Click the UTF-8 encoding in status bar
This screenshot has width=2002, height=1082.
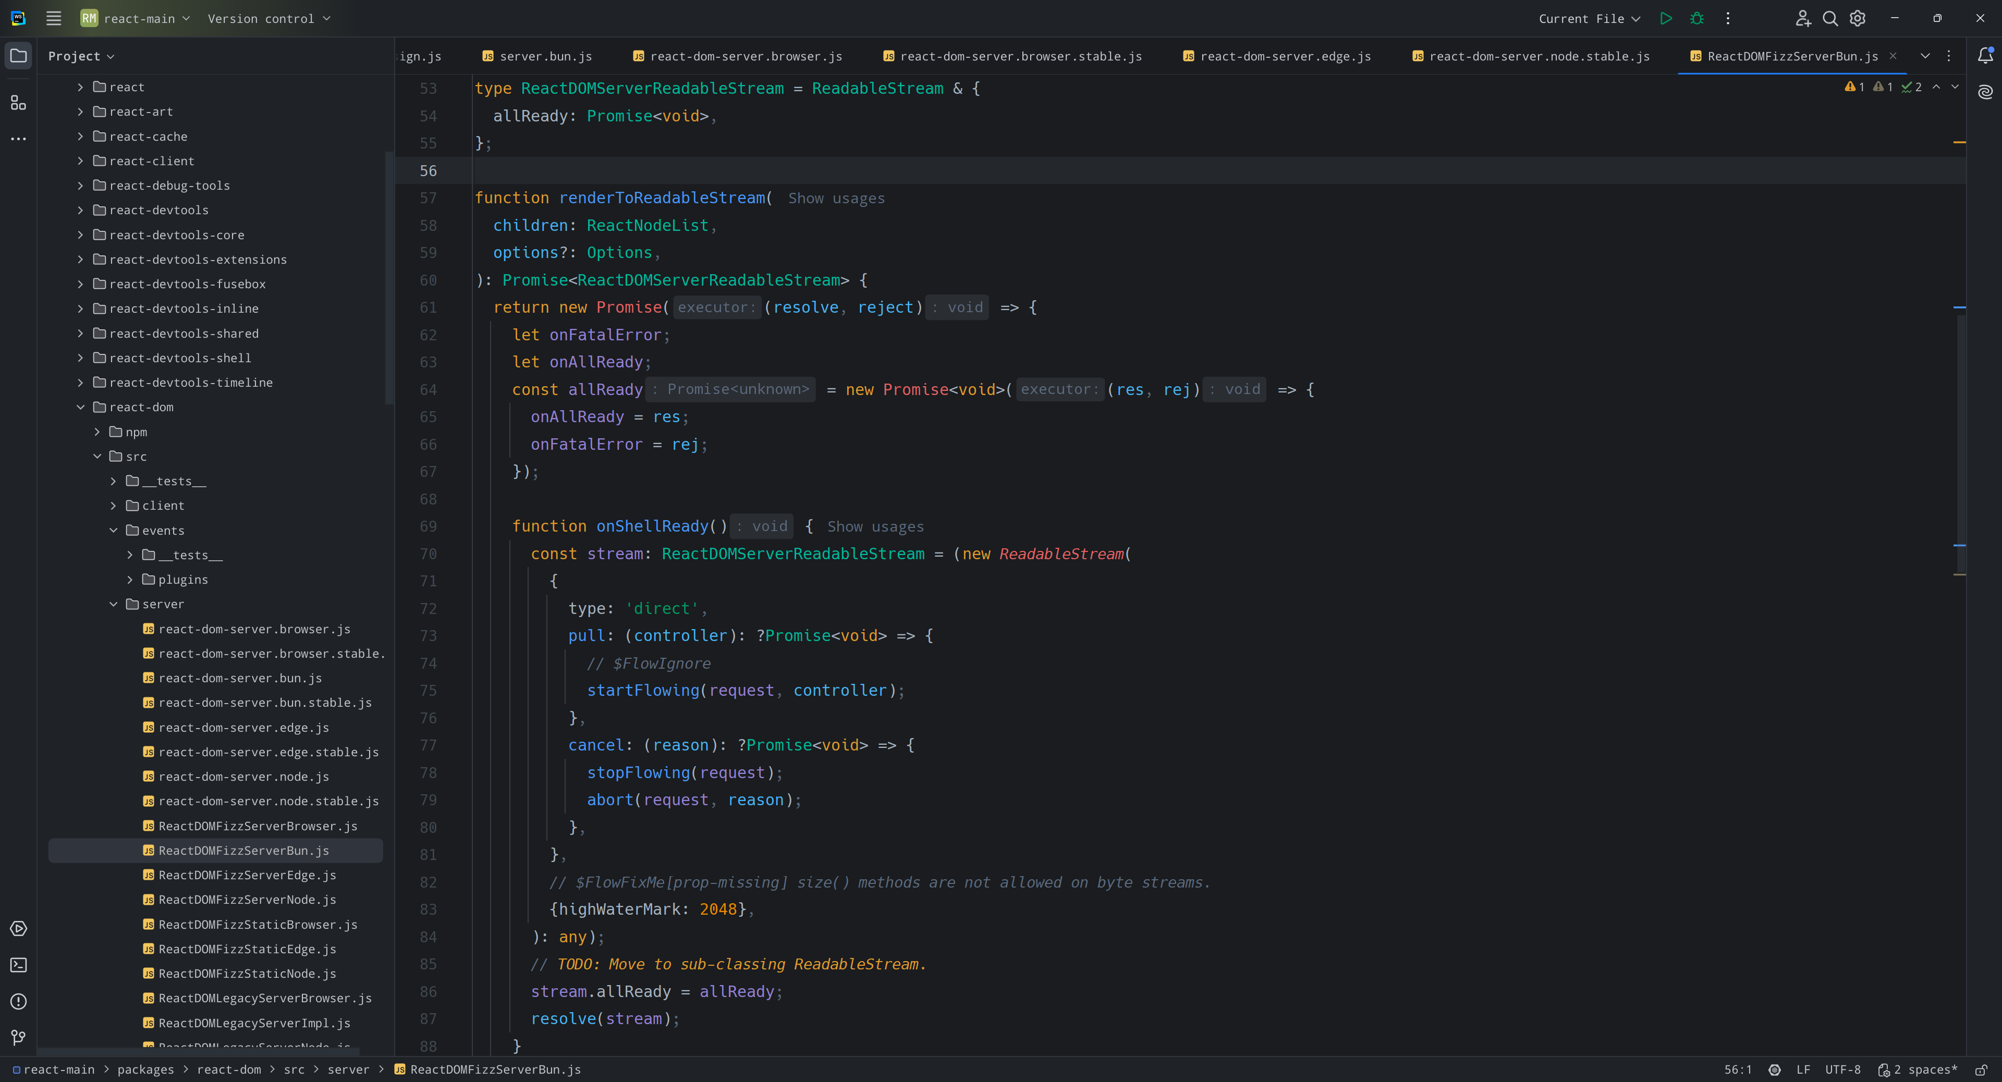click(x=1842, y=1069)
